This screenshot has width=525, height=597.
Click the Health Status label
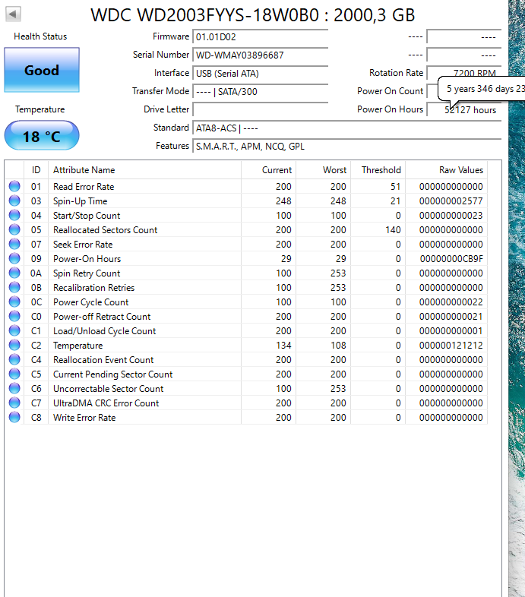[x=40, y=36]
